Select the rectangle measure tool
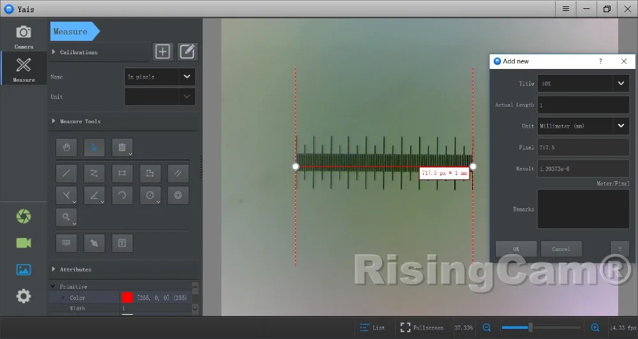The height and width of the screenshot is (339, 638). [122, 173]
